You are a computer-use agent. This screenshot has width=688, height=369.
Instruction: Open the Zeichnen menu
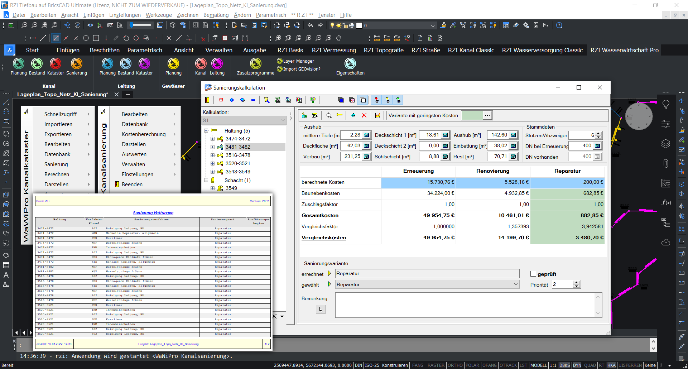187,15
